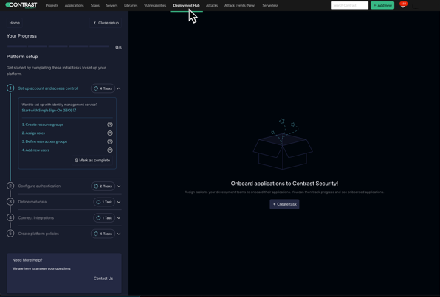Screen dimensions: 440x297
Task: Click the Create task button
Action: click(284, 204)
